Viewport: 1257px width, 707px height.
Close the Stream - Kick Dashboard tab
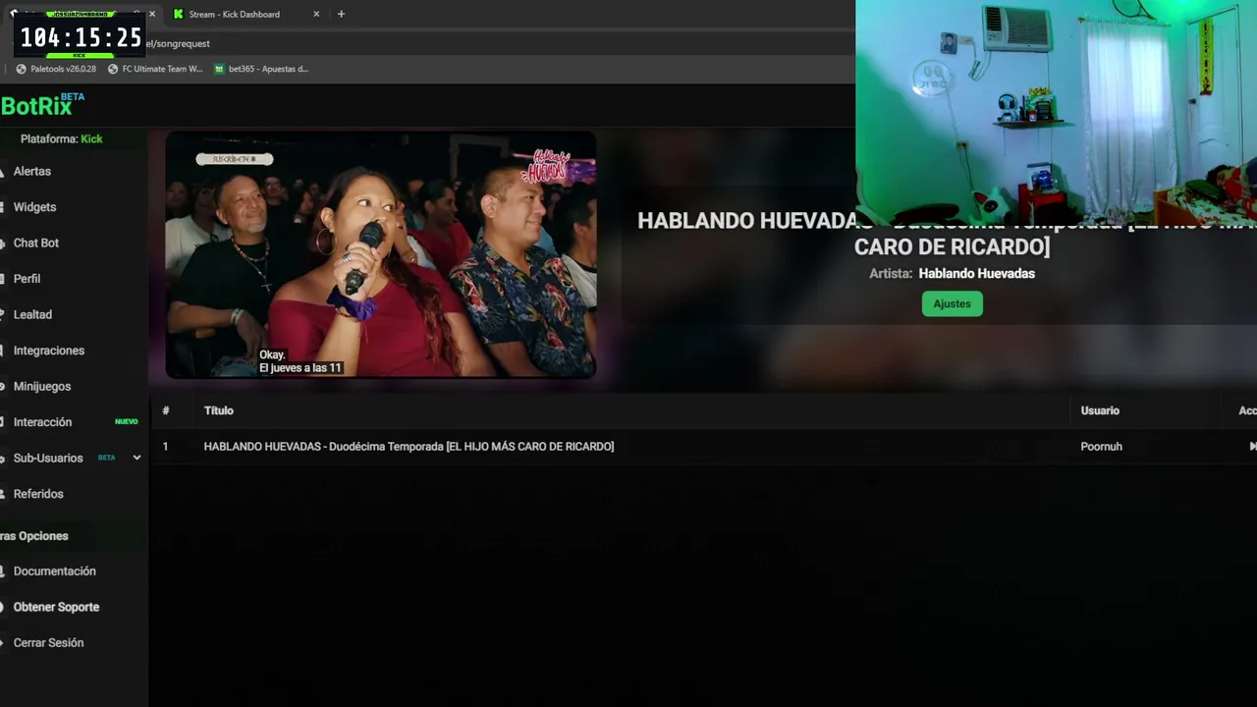coord(316,14)
